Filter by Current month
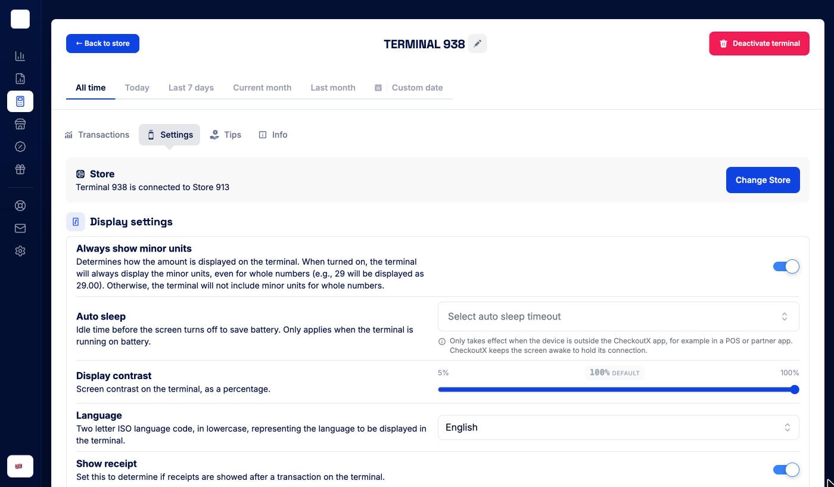Image resolution: width=834 pixels, height=487 pixels. pyautogui.click(x=262, y=88)
